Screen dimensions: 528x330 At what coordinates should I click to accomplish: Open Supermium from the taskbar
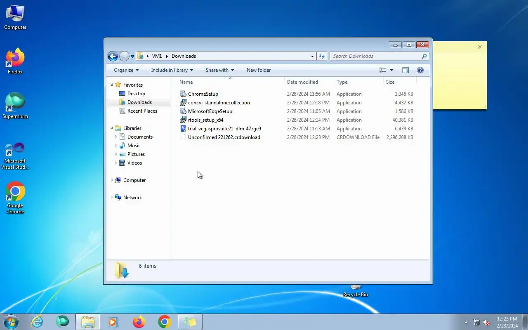(x=62, y=322)
